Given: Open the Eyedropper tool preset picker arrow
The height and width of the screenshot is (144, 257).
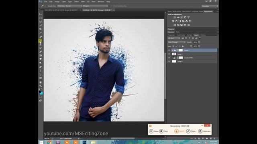Looking at the screenshot, I should (x=45, y=6).
